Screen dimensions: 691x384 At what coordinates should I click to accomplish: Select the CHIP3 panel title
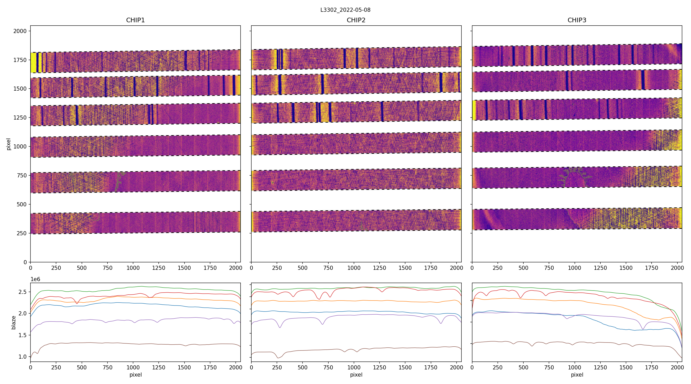tap(577, 20)
